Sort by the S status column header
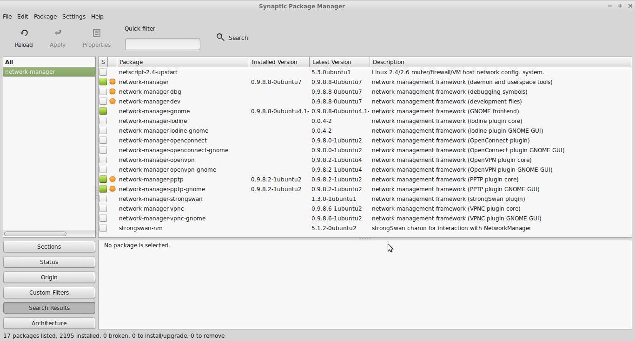This screenshot has width=635, height=341. tap(103, 62)
